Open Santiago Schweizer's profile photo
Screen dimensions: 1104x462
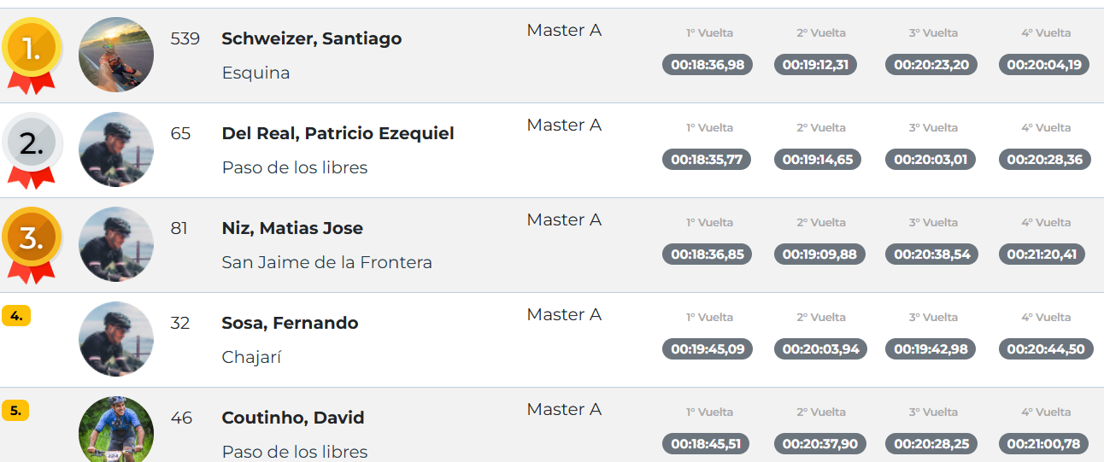(x=116, y=55)
